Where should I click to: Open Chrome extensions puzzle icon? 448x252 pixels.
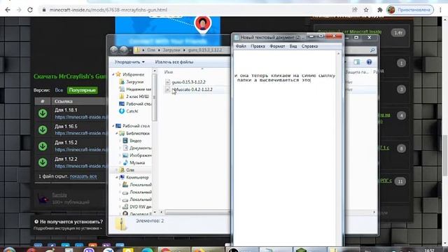[x=379, y=10]
